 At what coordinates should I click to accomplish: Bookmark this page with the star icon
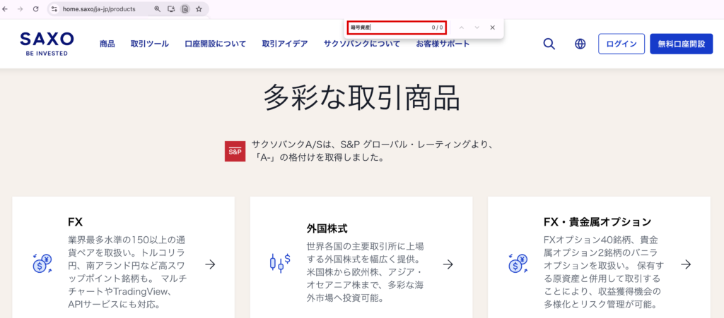pyautogui.click(x=199, y=8)
